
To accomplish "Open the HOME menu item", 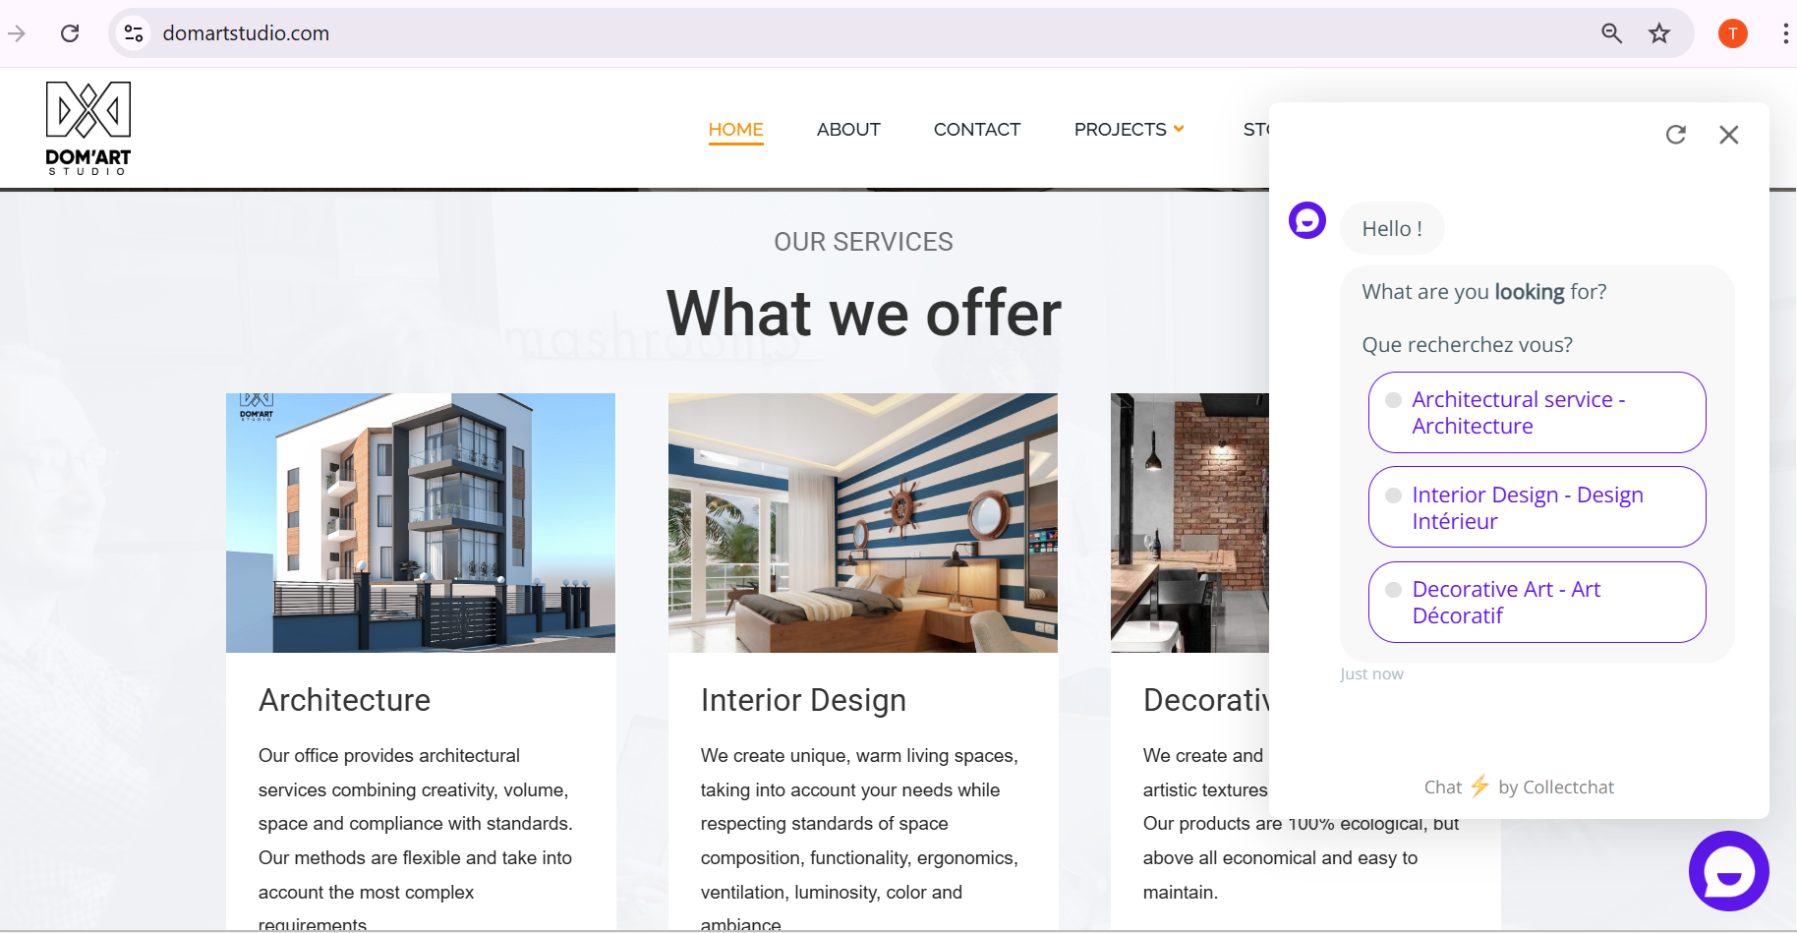I will click(736, 130).
